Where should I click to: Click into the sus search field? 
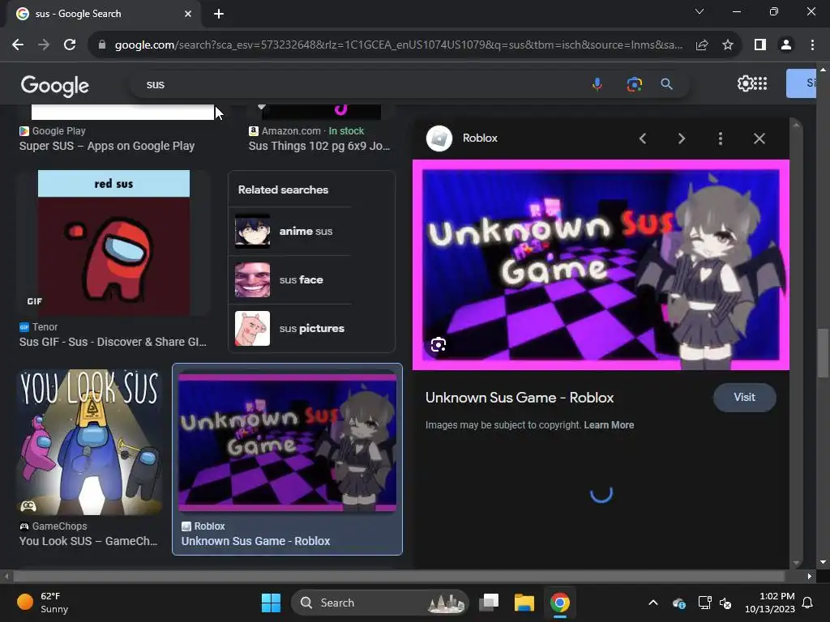tap(360, 84)
